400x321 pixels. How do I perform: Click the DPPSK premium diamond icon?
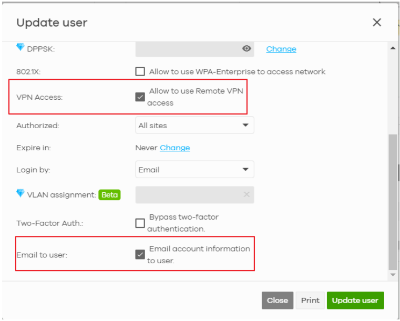coord(20,48)
